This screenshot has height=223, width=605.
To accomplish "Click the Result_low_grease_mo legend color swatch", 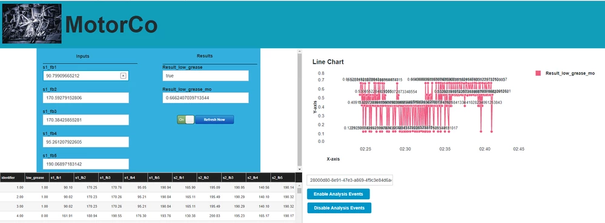I will pos(538,73).
